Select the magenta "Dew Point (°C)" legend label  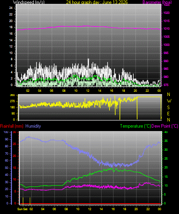[165, 126]
